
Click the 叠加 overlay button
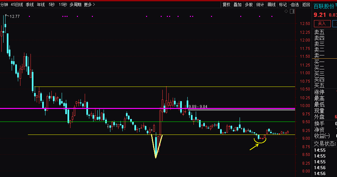pyautogui.click(x=237, y=5)
